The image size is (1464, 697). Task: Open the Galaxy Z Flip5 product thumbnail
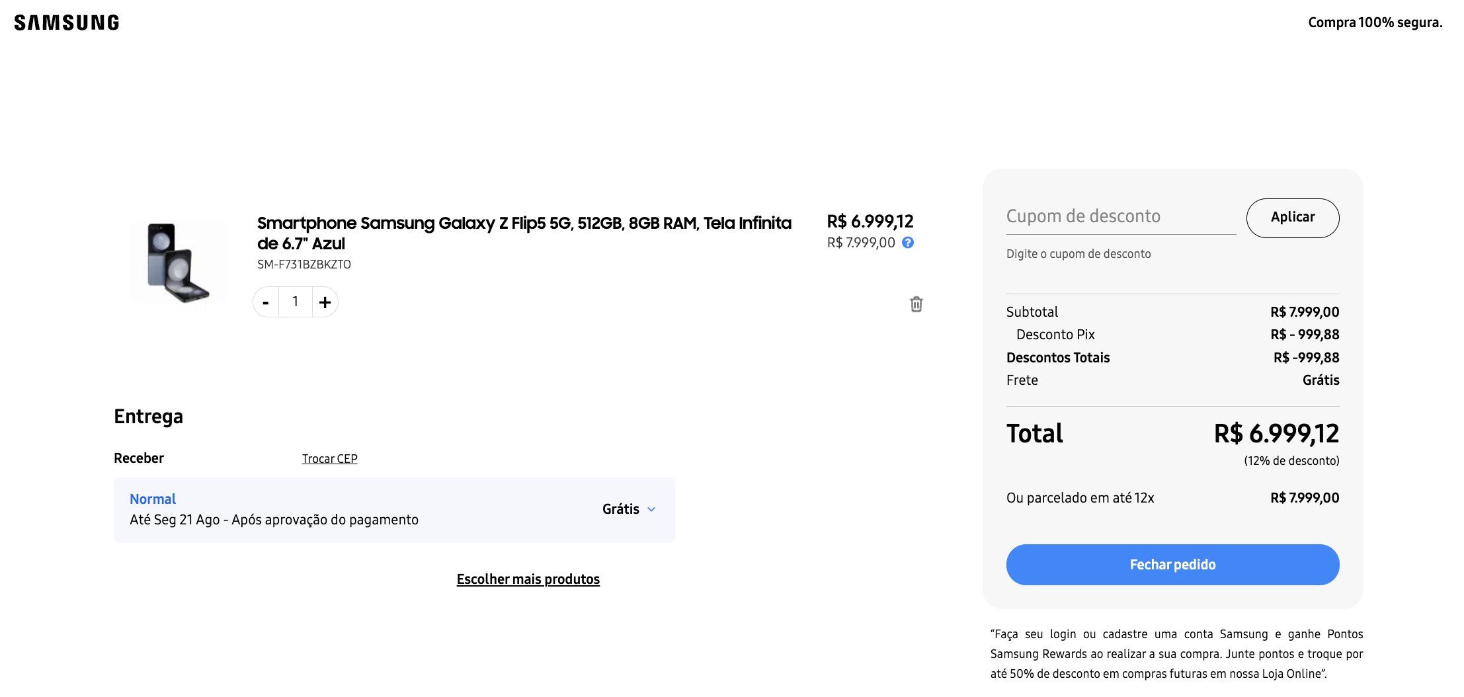click(178, 262)
